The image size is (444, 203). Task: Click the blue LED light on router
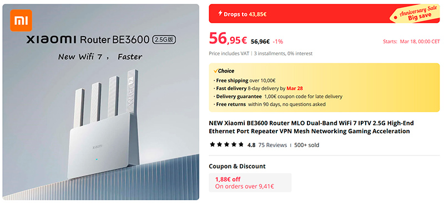coord(97,159)
